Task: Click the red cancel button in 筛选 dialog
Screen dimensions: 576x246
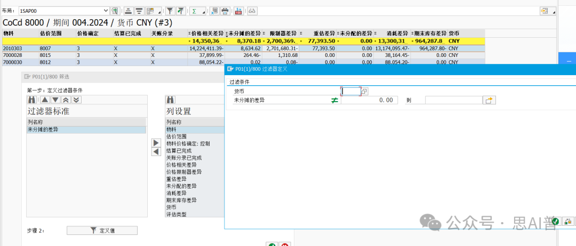Action: 285,244
